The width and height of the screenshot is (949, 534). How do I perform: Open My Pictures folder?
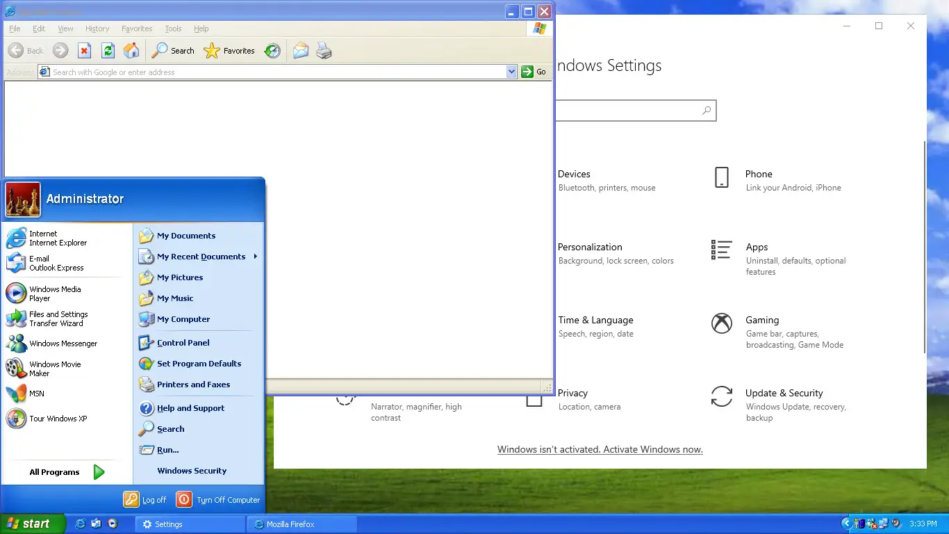tap(198, 277)
